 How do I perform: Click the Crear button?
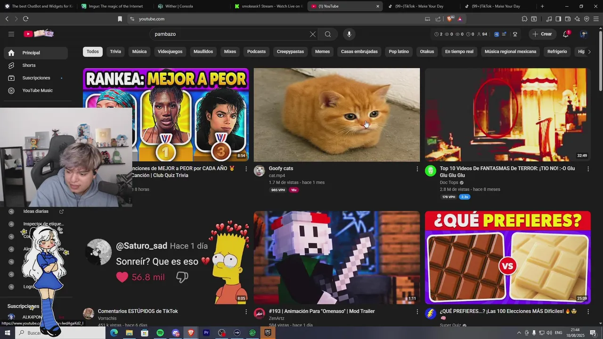coord(542,34)
